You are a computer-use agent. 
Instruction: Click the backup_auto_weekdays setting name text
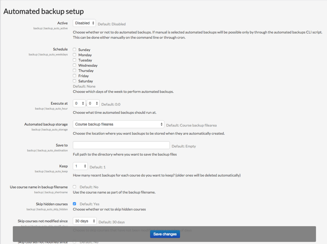[x=53, y=55]
